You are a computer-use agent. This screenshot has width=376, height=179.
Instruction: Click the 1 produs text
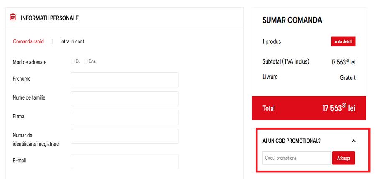point(272,42)
